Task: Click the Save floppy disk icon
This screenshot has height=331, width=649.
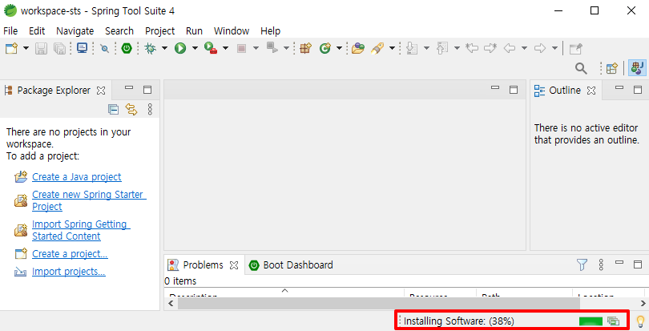Action: click(x=41, y=48)
